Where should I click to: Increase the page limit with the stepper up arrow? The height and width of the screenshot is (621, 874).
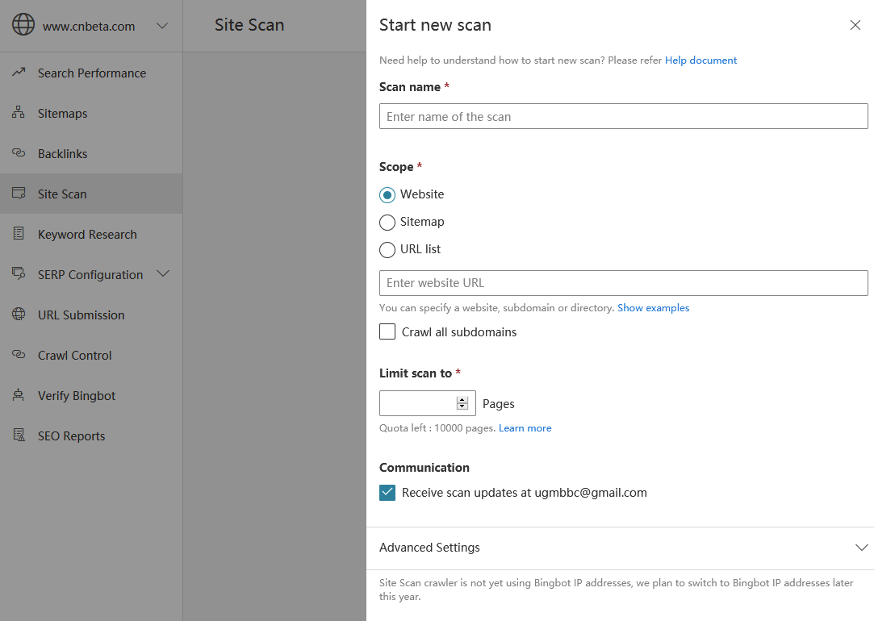click(462, 399)
